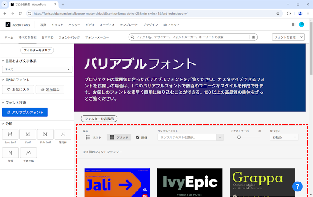Open the お勧め sort order dropdown

[284, 137]
